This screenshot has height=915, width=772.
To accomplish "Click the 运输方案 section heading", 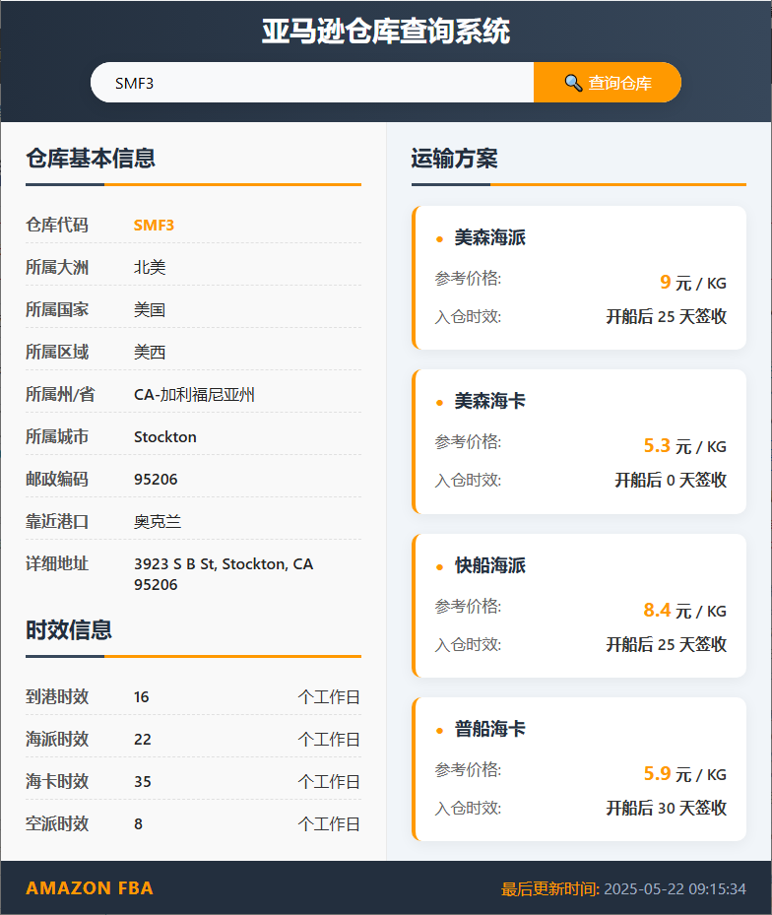I will [455, 159].
